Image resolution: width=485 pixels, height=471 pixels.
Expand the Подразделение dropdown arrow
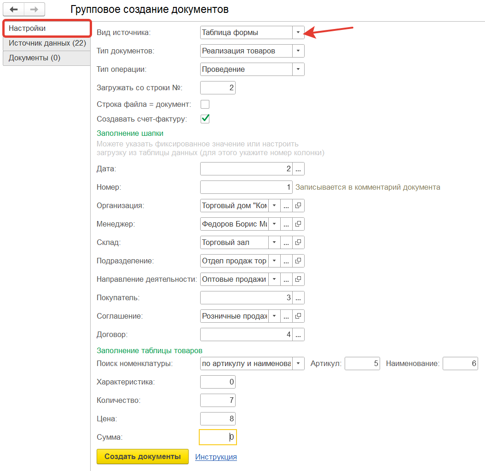274,261
